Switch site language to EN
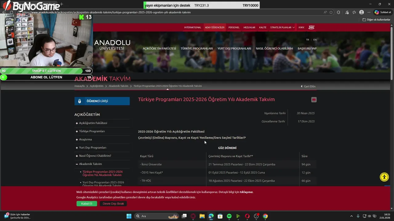The width and height of the screenshot is (394, 221). (315, 40)
